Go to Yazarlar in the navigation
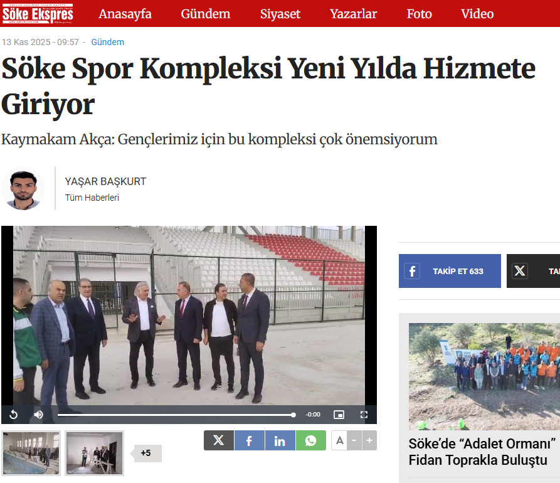 (353, 14)
